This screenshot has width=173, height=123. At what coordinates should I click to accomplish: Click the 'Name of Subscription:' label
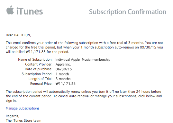pos(35,59)
